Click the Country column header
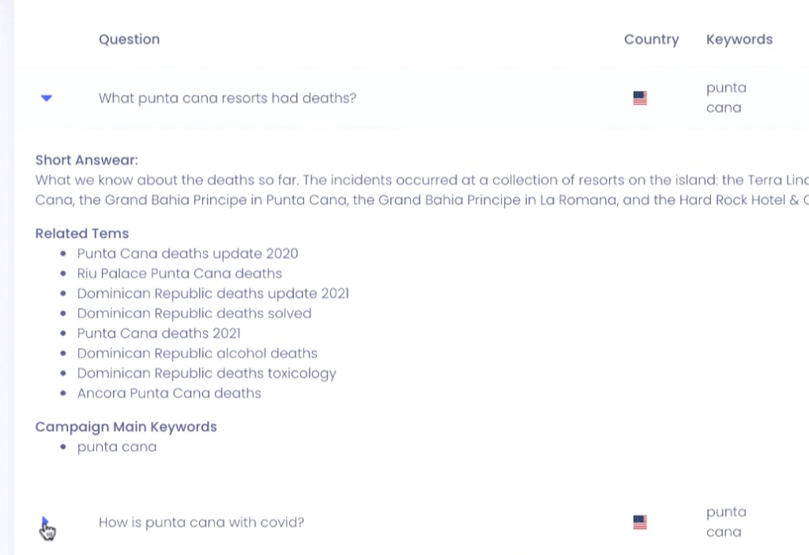Viewport: 809px width, 555px height. point(651,39)
